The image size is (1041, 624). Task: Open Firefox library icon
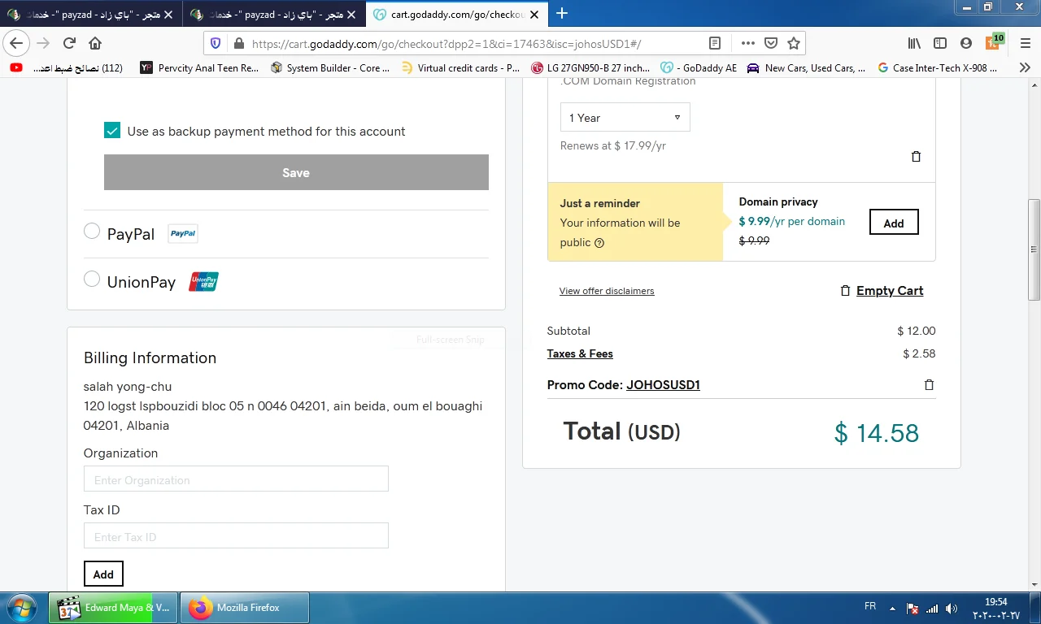click(x=914, y=43)
